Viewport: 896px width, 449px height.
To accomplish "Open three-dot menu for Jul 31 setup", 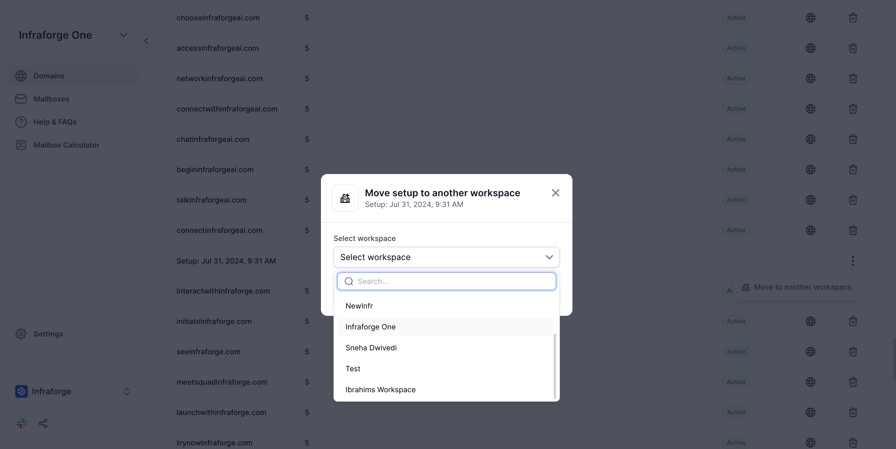I will (853, 261).
